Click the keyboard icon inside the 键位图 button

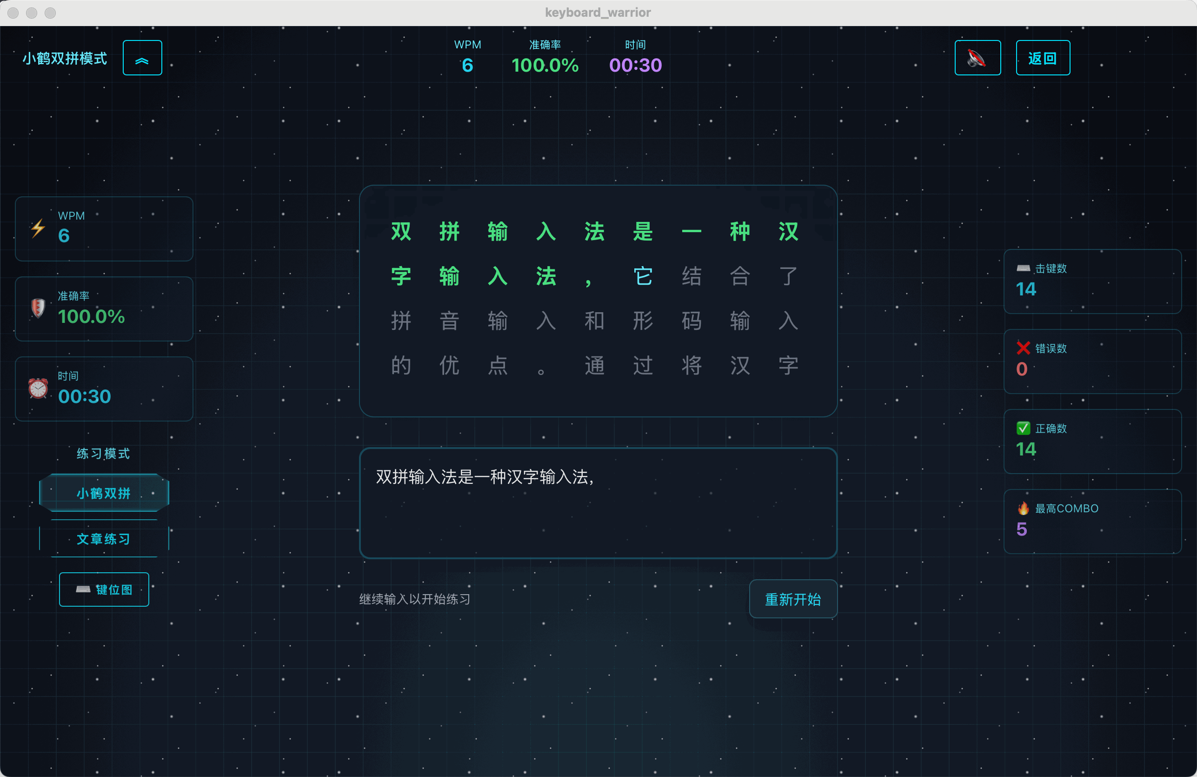(x=83, y=589)
